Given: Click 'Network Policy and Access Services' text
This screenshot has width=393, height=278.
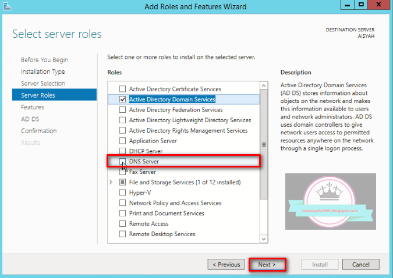Looking at the screenshot, I should click(x=175, y=203).
